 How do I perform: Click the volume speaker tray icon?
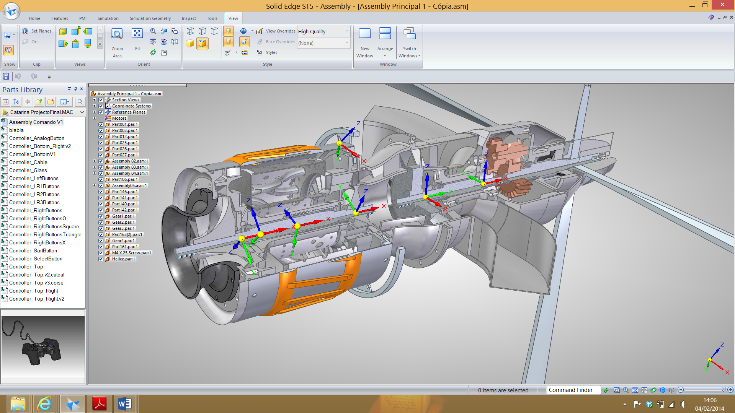coord(683,404)
